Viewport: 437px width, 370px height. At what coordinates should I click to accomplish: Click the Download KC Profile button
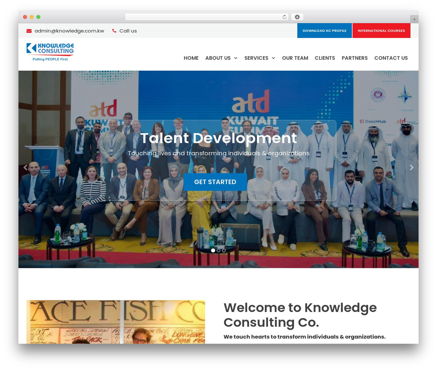(324, 31)
